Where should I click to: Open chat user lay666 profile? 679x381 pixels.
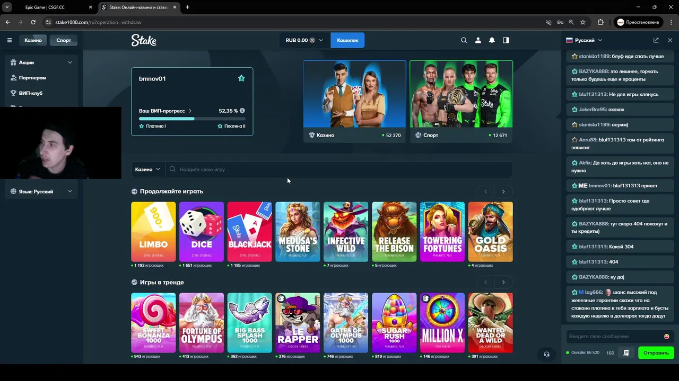click(x=594, y=292)
